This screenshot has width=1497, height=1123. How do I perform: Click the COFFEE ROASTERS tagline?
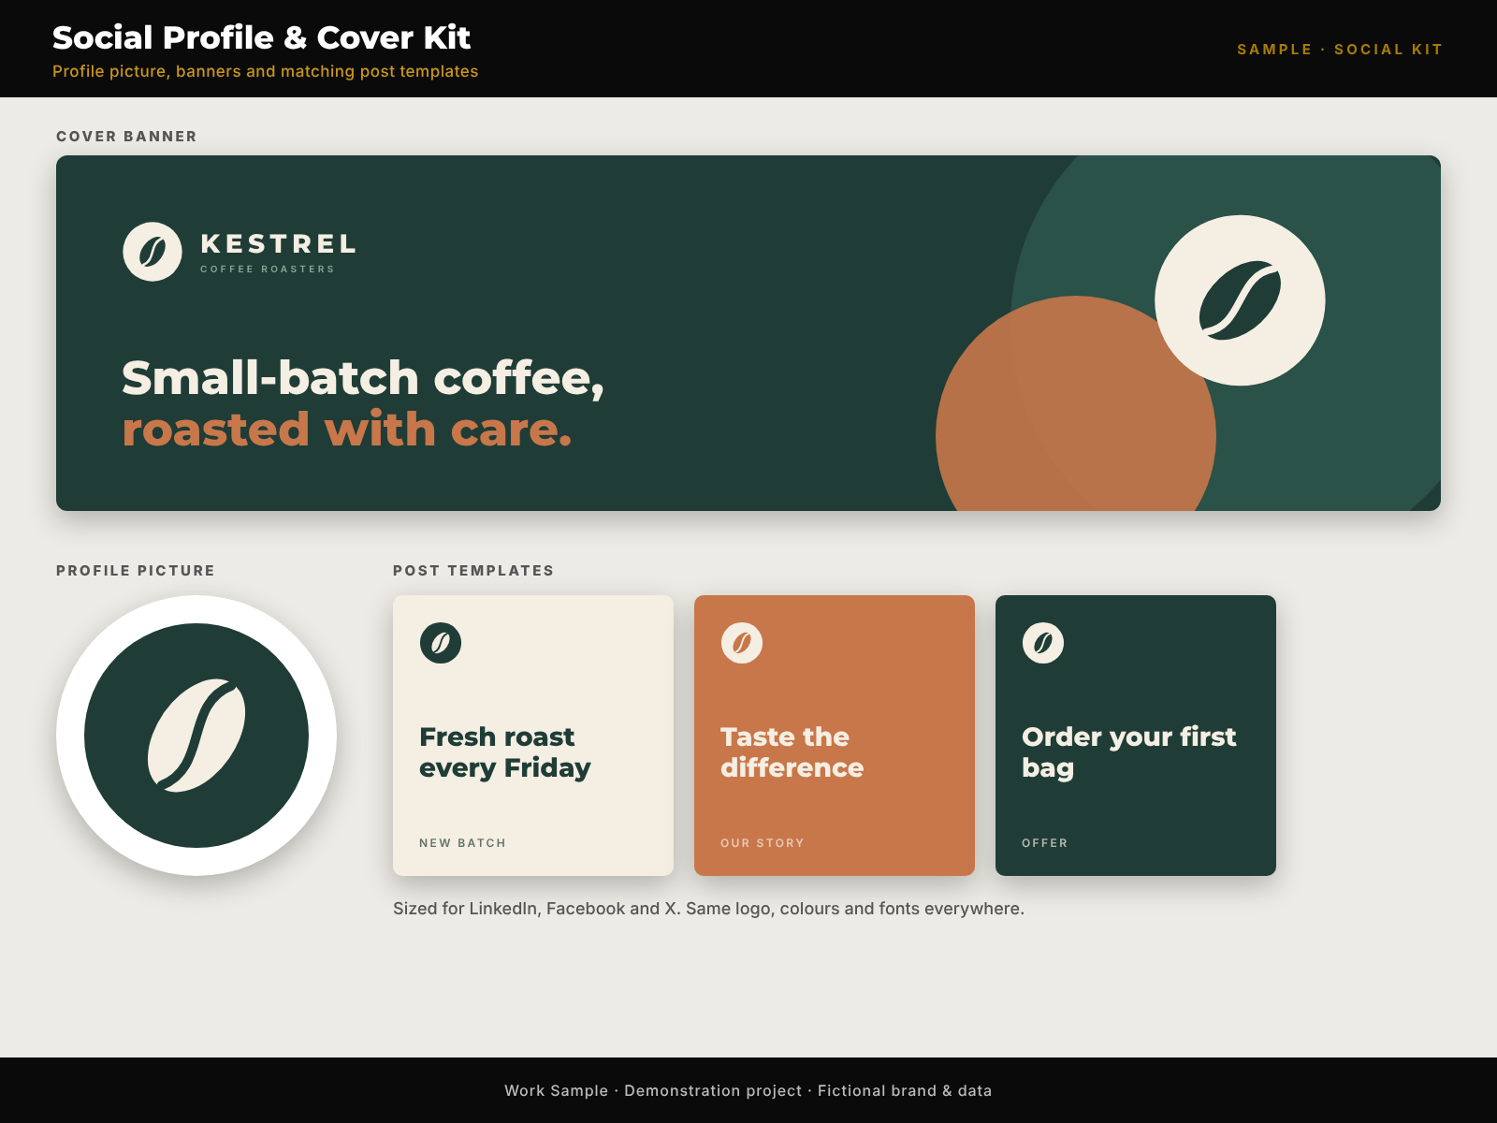tap(268, 270)
